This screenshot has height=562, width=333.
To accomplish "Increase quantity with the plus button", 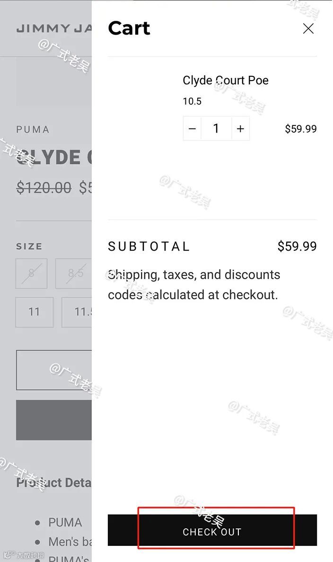I will point(240,129).
